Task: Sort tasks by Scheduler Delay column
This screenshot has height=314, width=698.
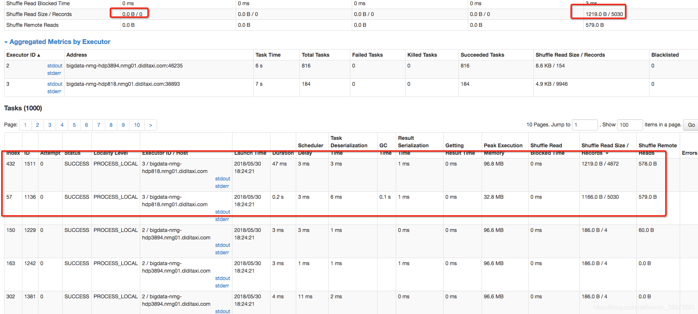Action: point(311,149)
